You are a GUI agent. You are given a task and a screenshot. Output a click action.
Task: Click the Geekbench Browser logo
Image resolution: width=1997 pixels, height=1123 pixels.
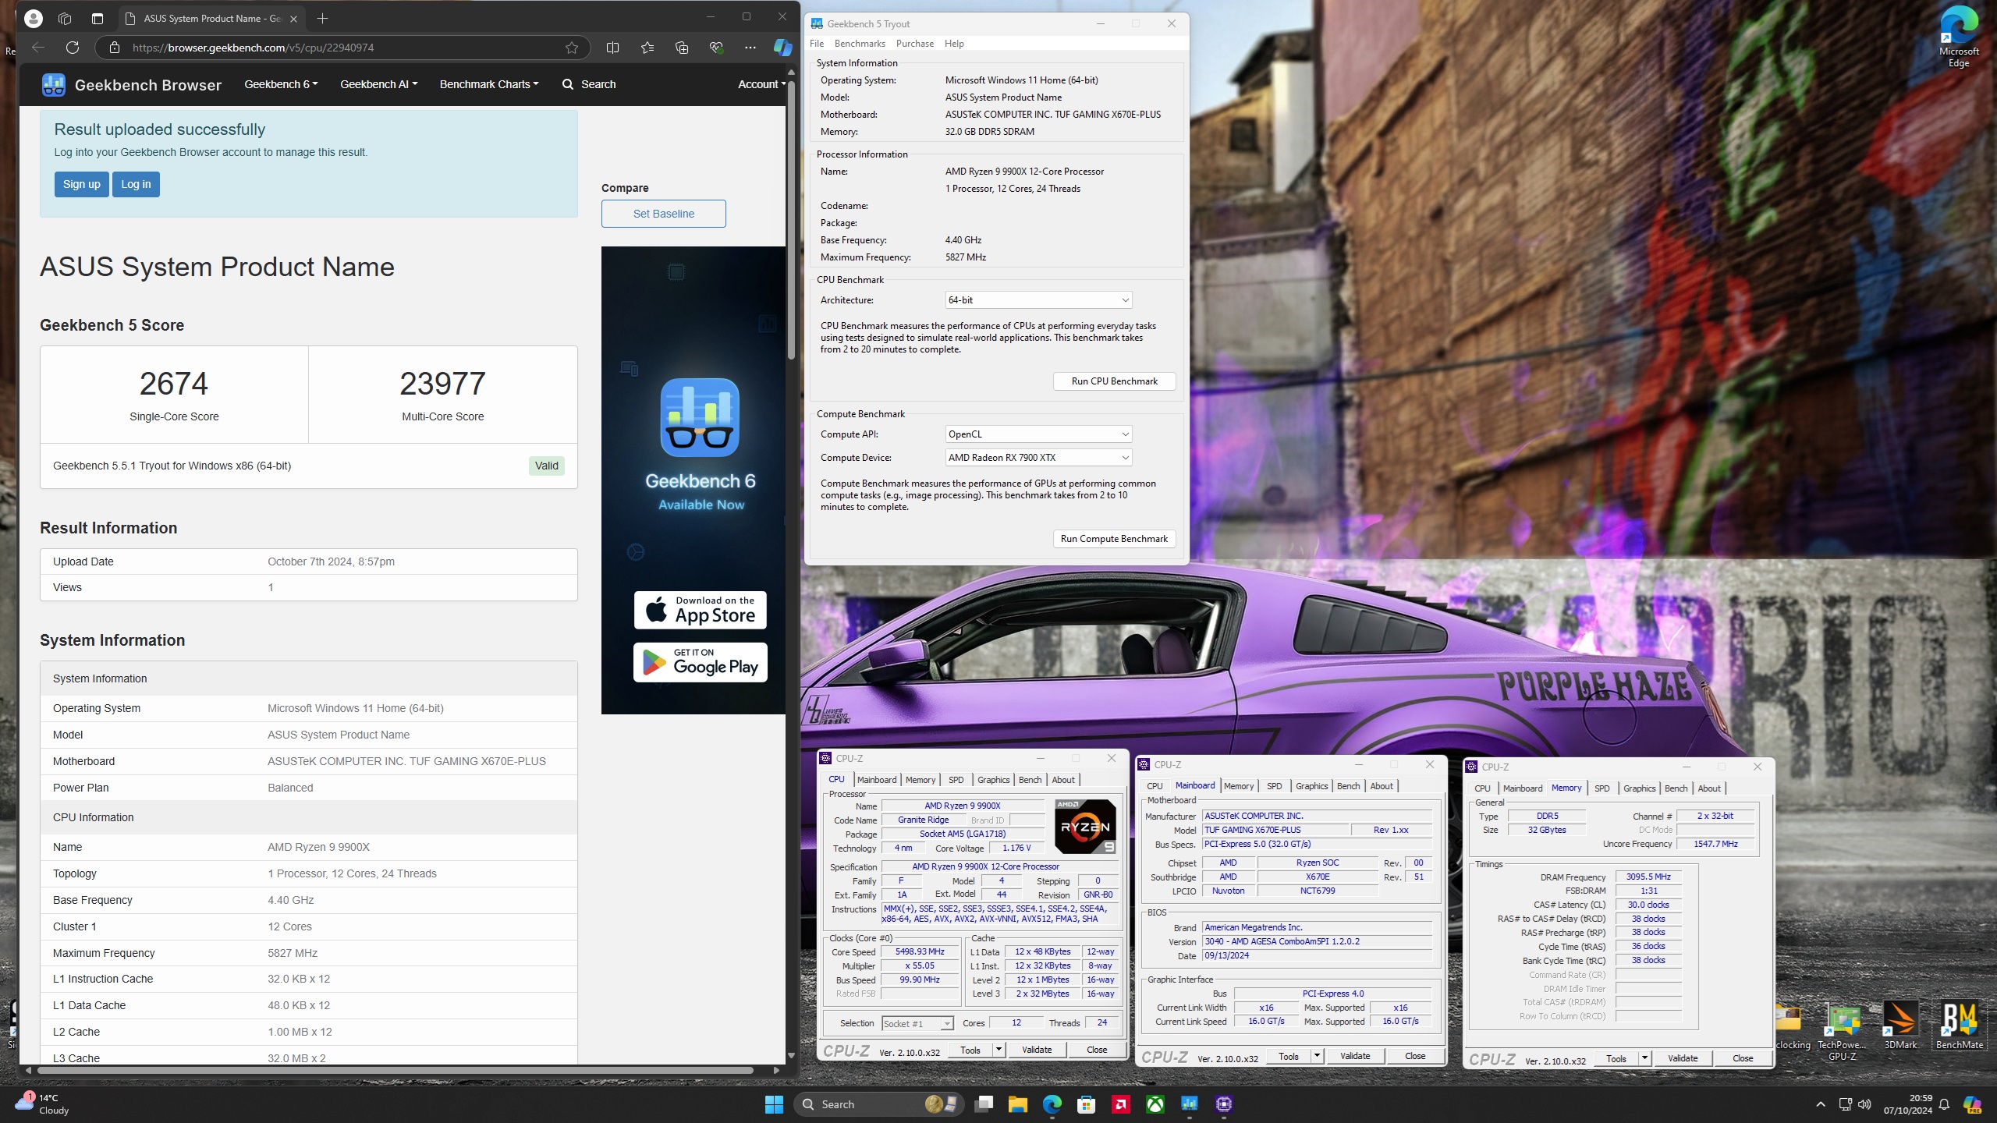pyautogui.click(x=132, y=84)
